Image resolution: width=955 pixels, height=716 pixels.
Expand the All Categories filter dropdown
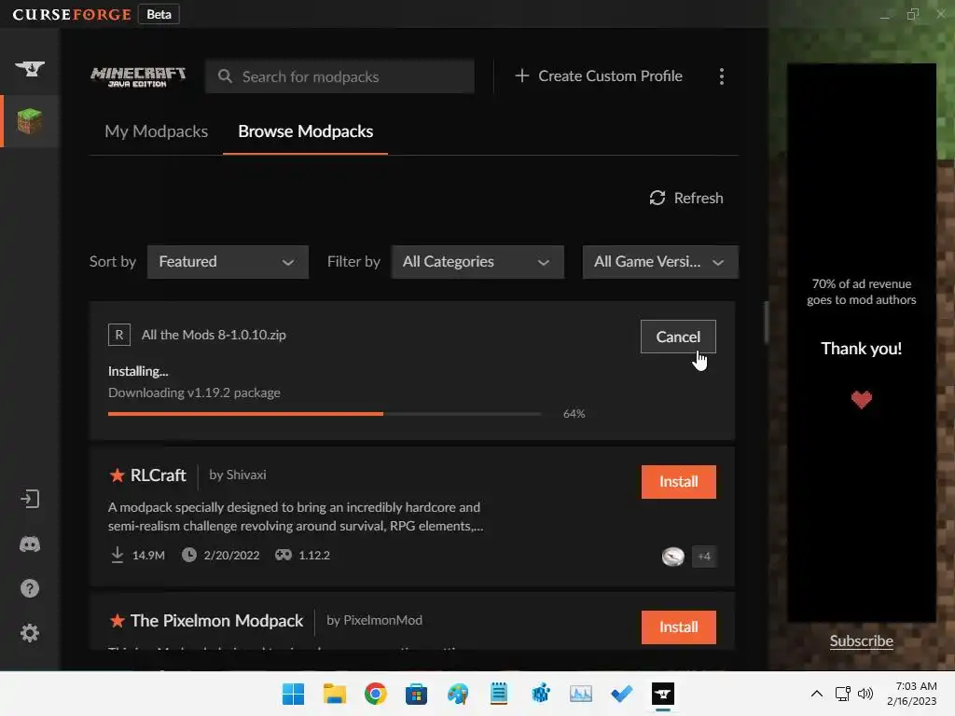pyautogui.click(x=477, y=262)
